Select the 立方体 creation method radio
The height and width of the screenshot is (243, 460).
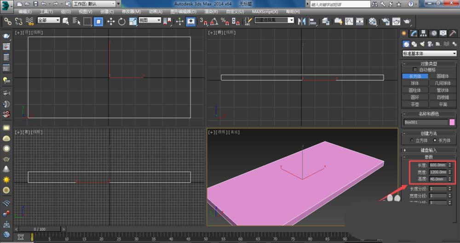pyautogui.click(x=412, y=140)
